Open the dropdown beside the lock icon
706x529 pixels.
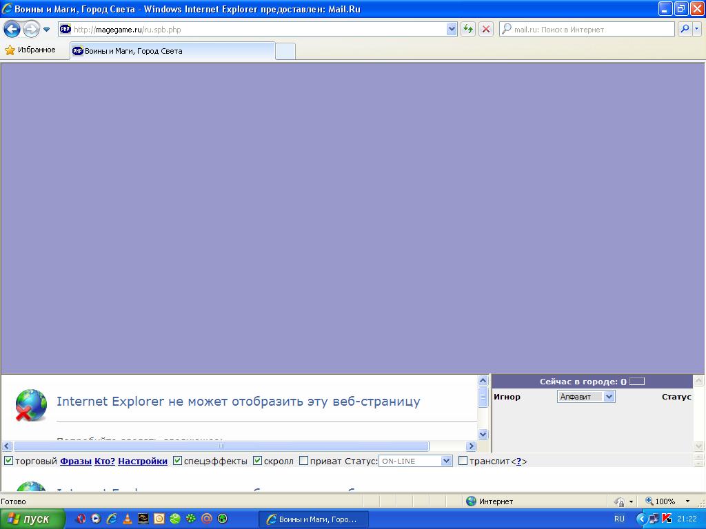632,501
